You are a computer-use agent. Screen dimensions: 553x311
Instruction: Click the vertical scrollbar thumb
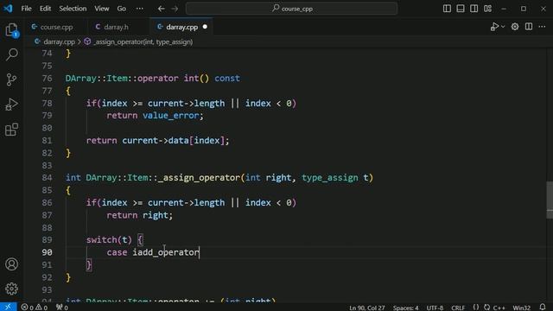pyautogui.click(x=550, y=200)
